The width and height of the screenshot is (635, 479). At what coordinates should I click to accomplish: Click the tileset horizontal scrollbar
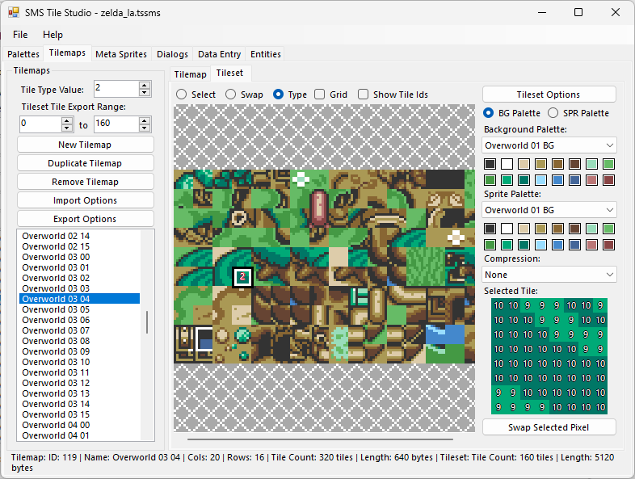[x=321, y=439]
